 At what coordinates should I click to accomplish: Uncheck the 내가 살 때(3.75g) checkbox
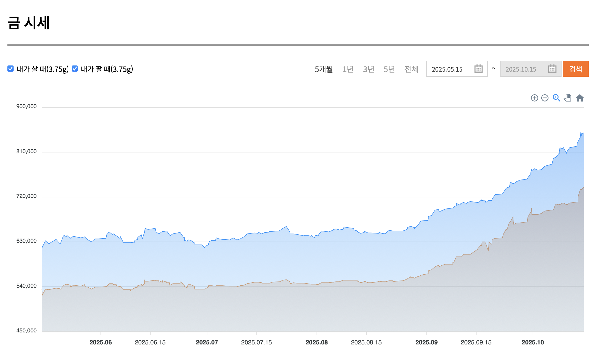coord(10,69)
